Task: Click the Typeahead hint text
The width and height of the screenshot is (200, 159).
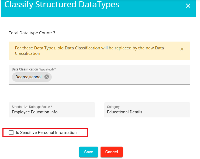Action: [46, 70]
